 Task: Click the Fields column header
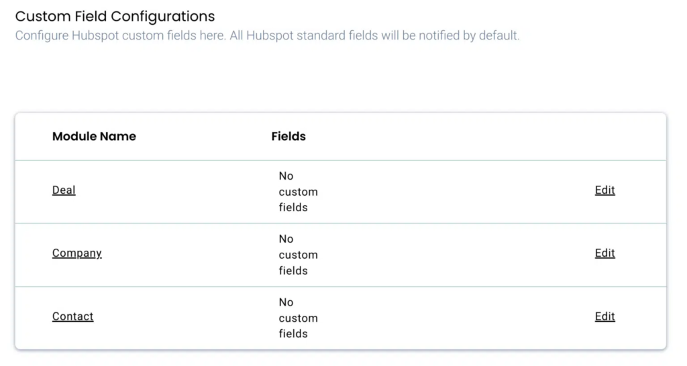click(x=288, y=136)
